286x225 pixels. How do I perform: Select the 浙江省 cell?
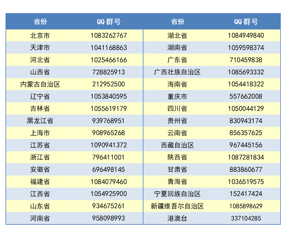pyautogui.click(x=40, y=157)
